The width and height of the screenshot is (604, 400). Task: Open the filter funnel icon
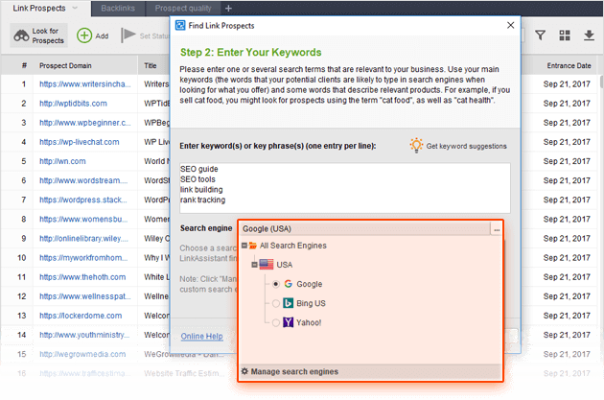541,35
